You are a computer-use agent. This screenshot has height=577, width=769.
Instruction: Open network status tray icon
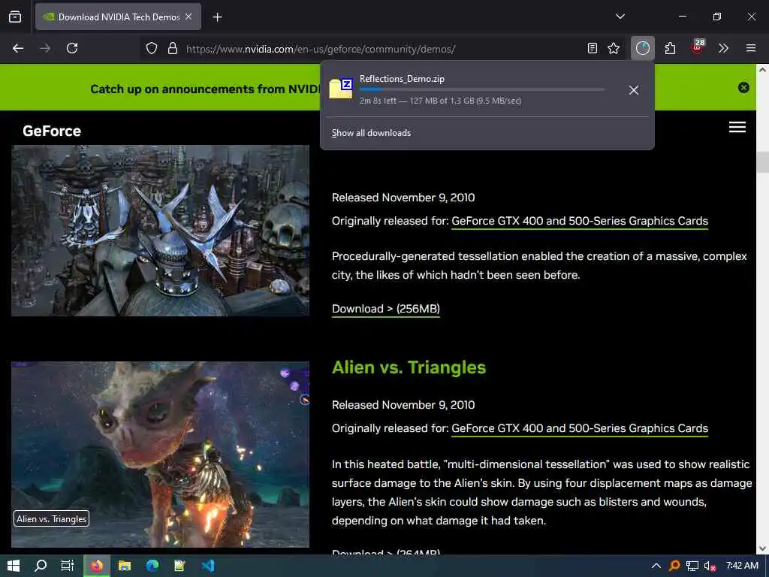tap(692, 566)
